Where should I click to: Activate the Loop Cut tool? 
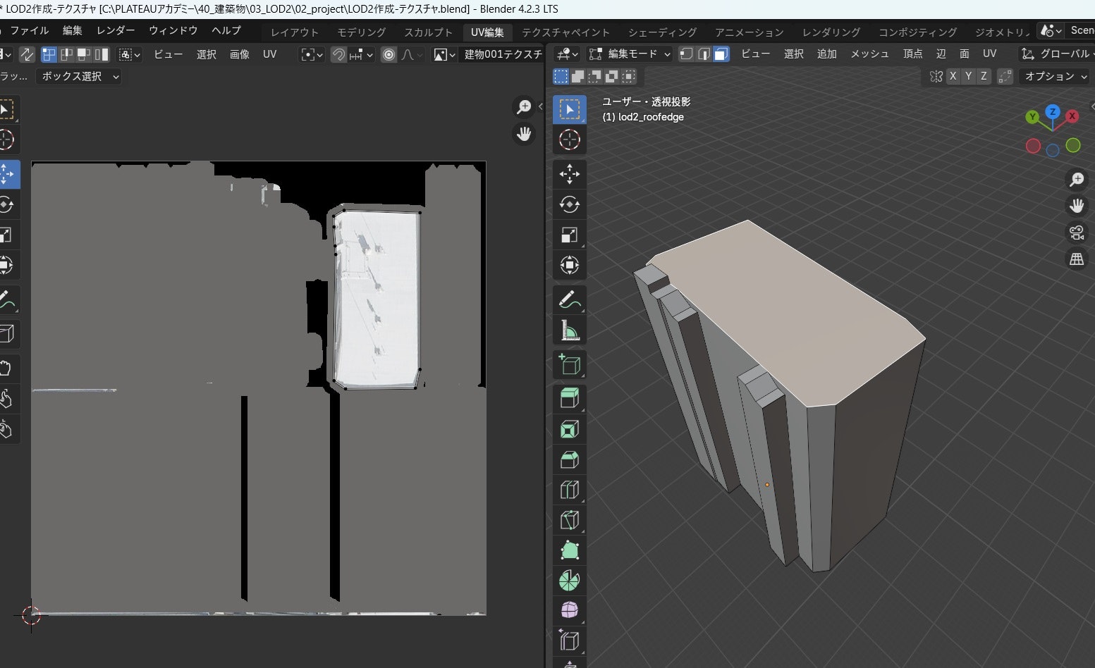point(569,490)
